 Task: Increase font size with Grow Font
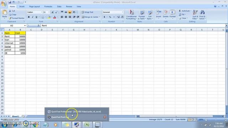(52, 12)
